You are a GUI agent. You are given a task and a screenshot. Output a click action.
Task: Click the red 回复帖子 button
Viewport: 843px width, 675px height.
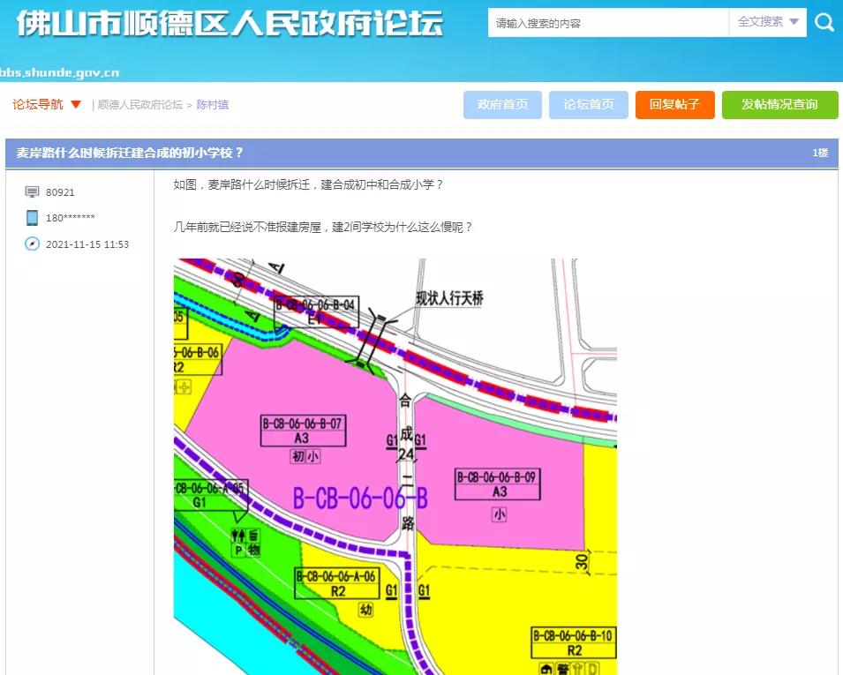[x=674, y=104]
